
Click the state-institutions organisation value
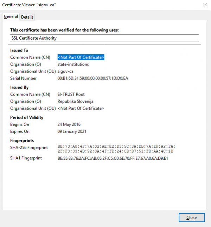point(73,64)
